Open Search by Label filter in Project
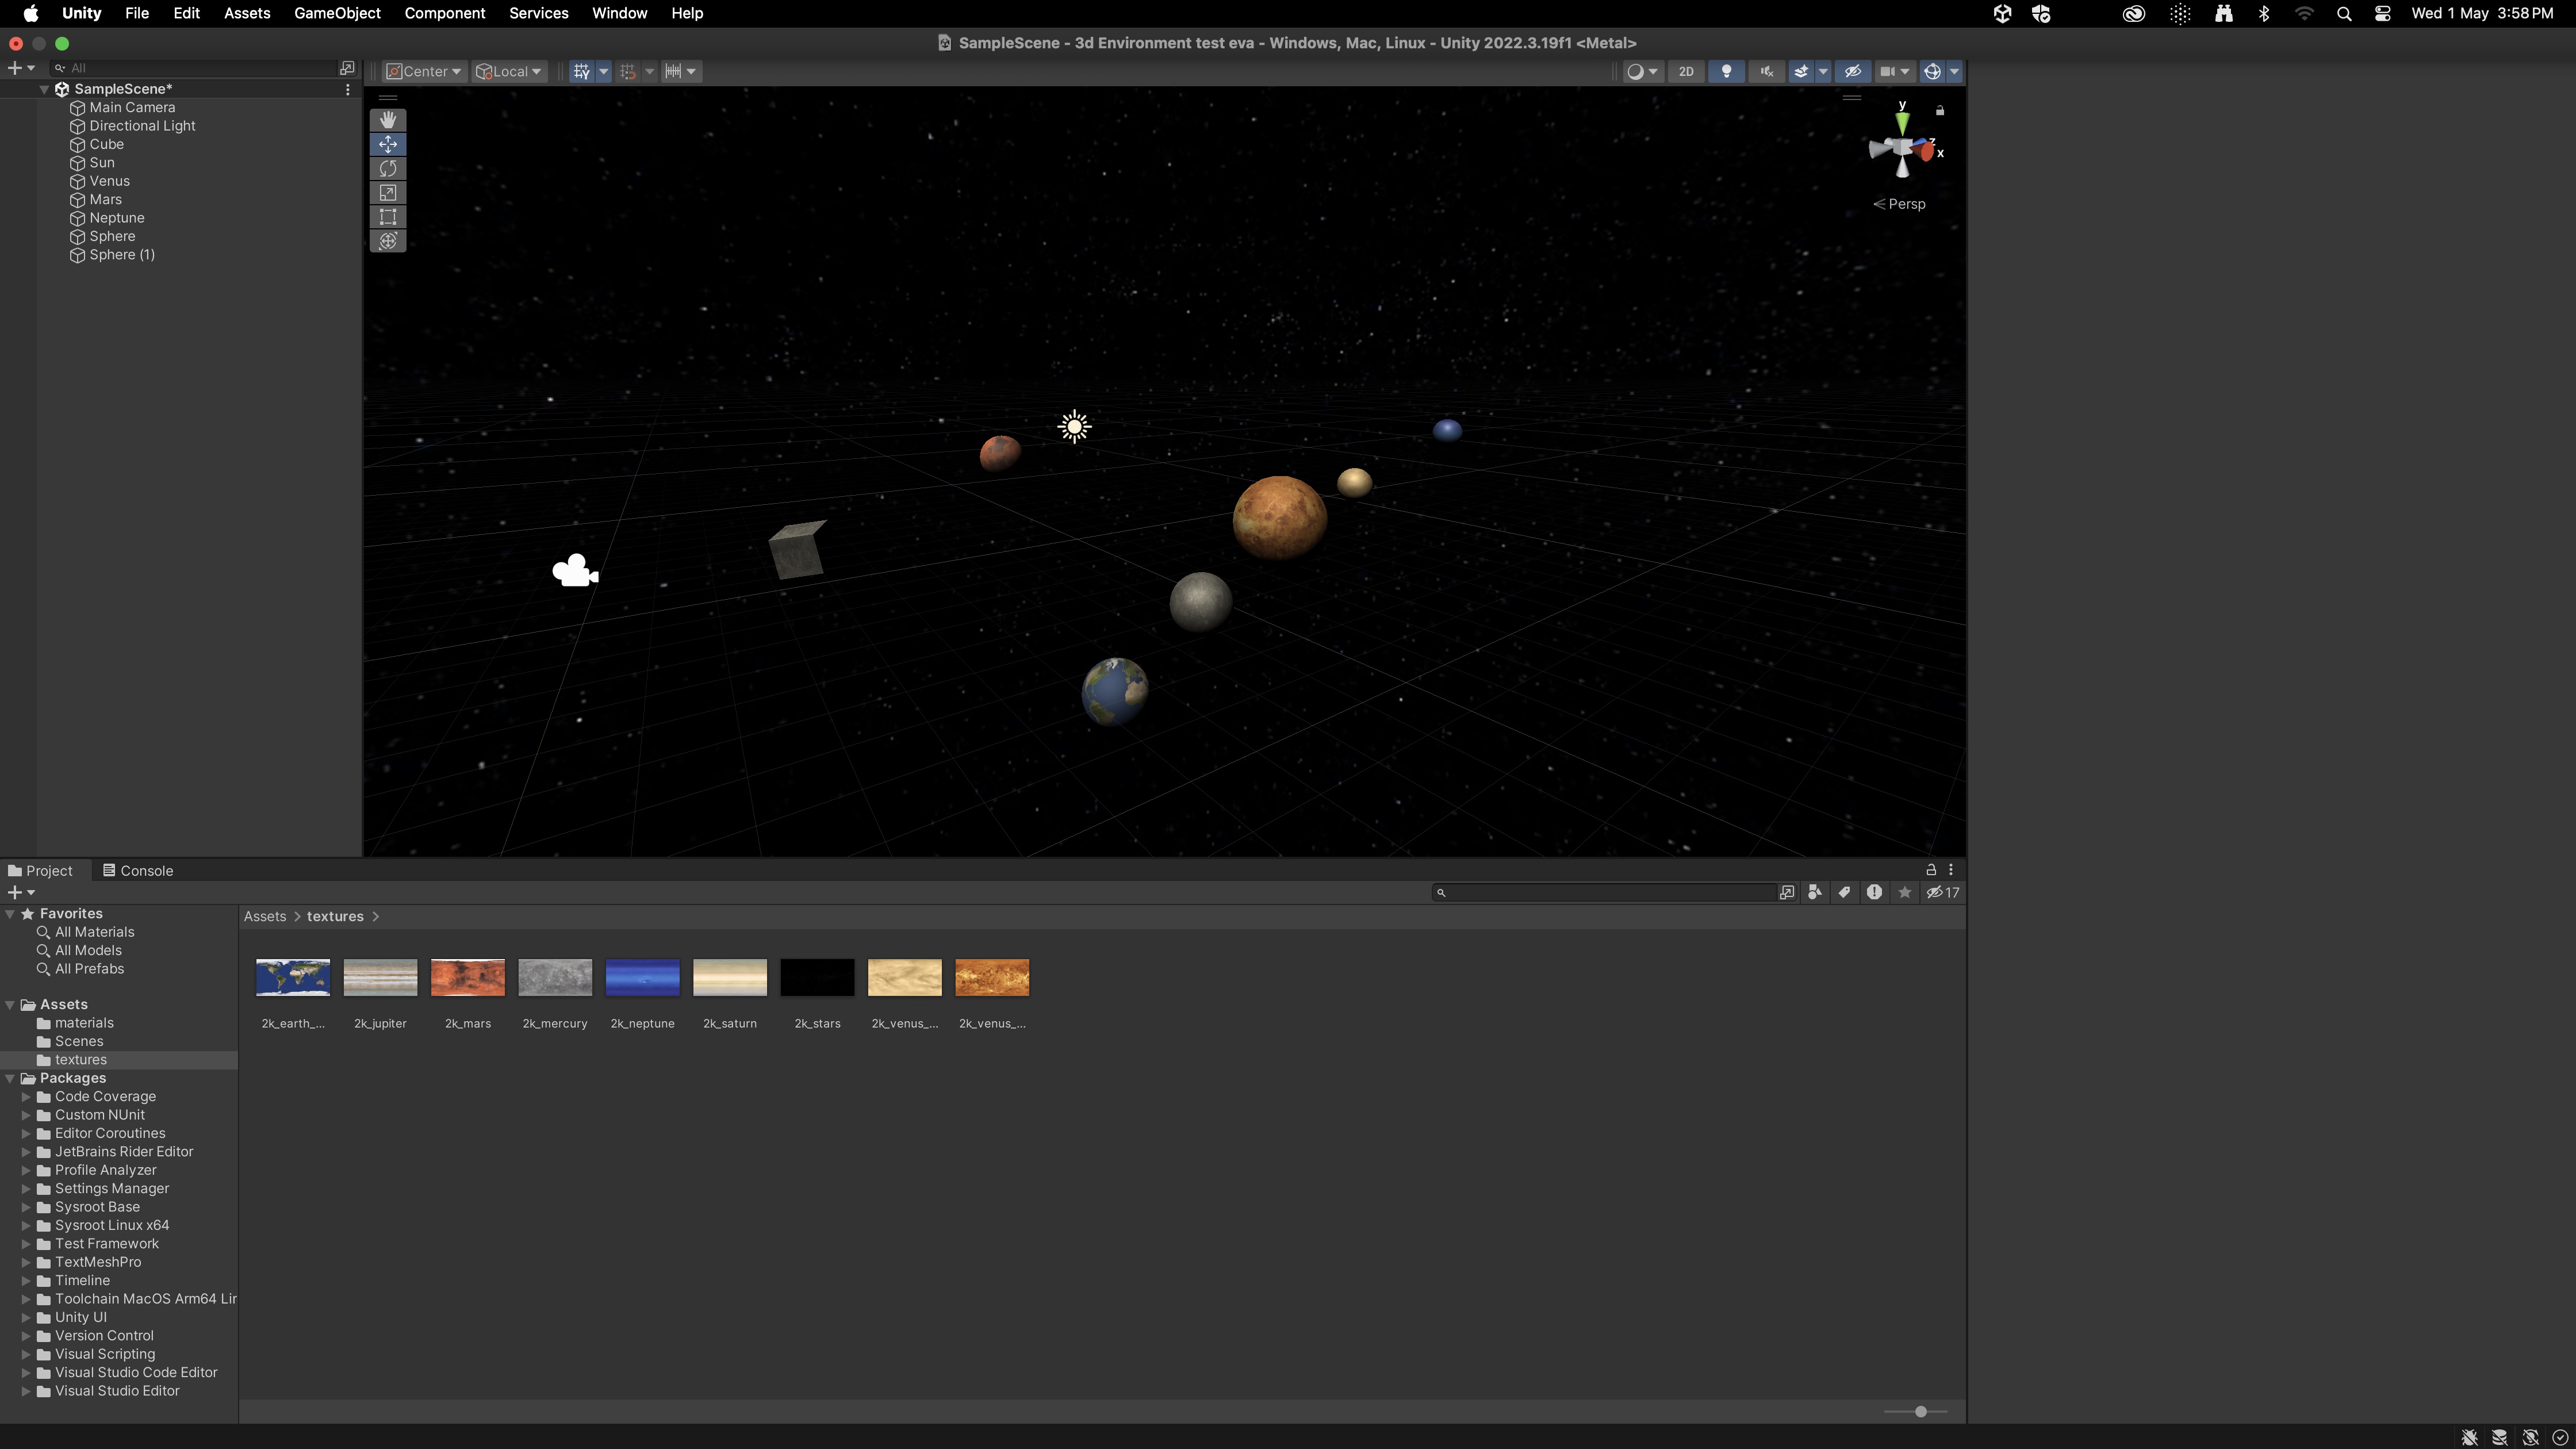The width and height of the screenshot is (2576, 1449). pyautogui.click(x=1845, y=892)
